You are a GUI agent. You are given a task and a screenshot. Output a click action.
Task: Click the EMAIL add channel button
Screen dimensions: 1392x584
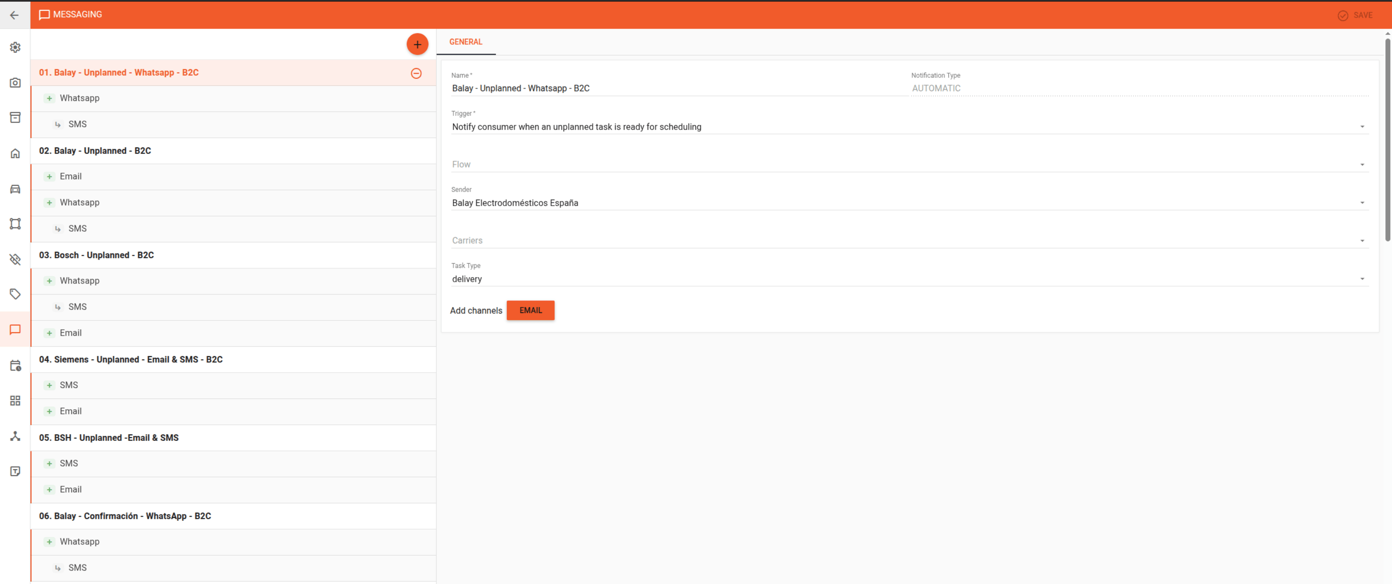tap(530, 310)
